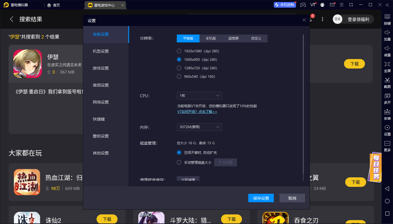Expand the CPU 1核 dropdown

(199, 96)
